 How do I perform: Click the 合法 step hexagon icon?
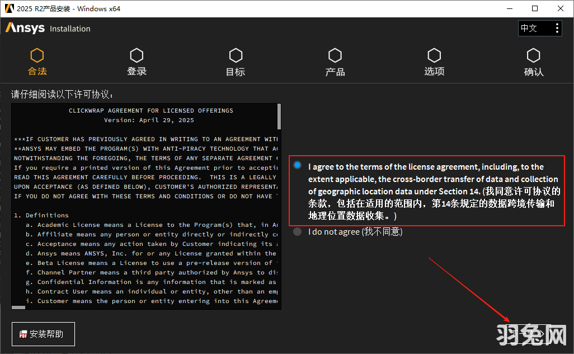point(37,55)
